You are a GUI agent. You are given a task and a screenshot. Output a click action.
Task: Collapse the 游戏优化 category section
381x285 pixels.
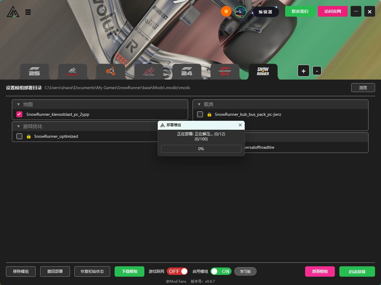pos(18,126)
